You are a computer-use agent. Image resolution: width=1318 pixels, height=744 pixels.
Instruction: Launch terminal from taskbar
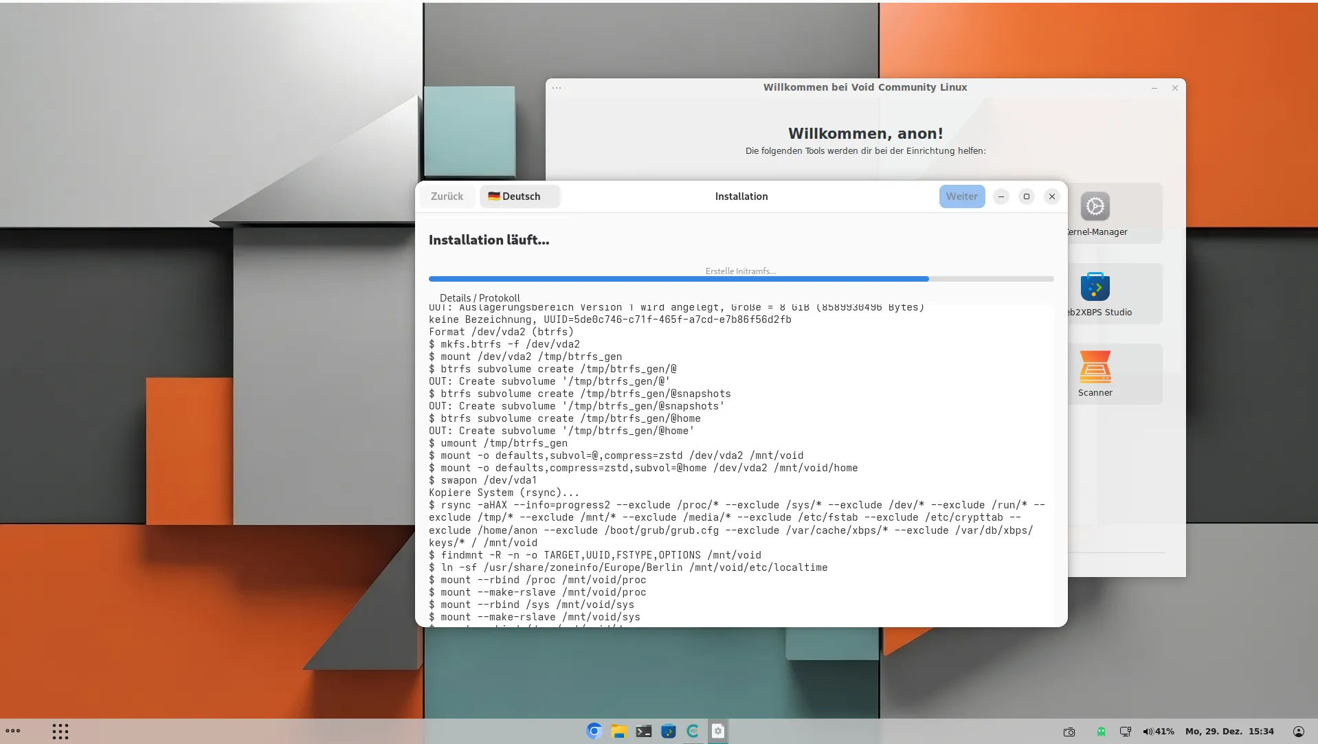[643, 731]
